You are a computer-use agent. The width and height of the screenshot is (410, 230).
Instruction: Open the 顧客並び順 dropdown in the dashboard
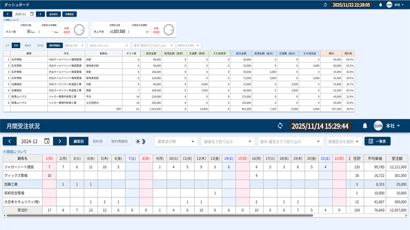click(75, 46)
